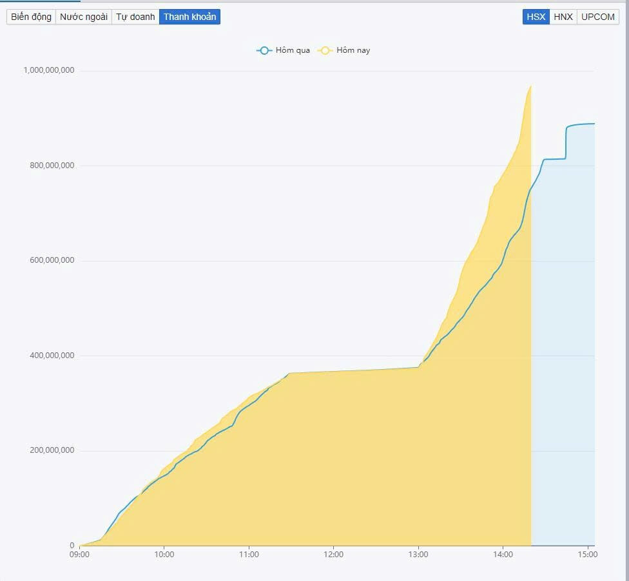Switch to the Biến động tab

[x=31, y=17]
